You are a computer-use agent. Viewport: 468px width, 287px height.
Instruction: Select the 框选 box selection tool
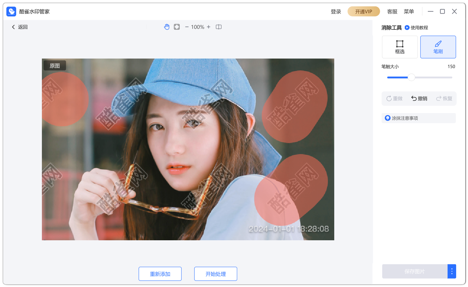click(x=400, y=47)
